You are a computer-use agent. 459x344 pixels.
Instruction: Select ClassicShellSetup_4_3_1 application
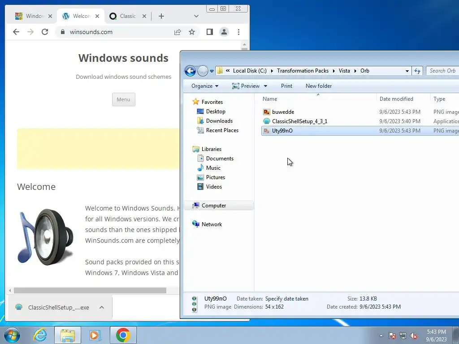coord(360,121)
